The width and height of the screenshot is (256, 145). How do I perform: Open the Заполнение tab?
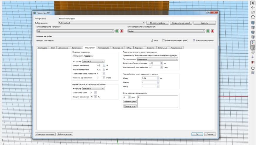point(77,48)
